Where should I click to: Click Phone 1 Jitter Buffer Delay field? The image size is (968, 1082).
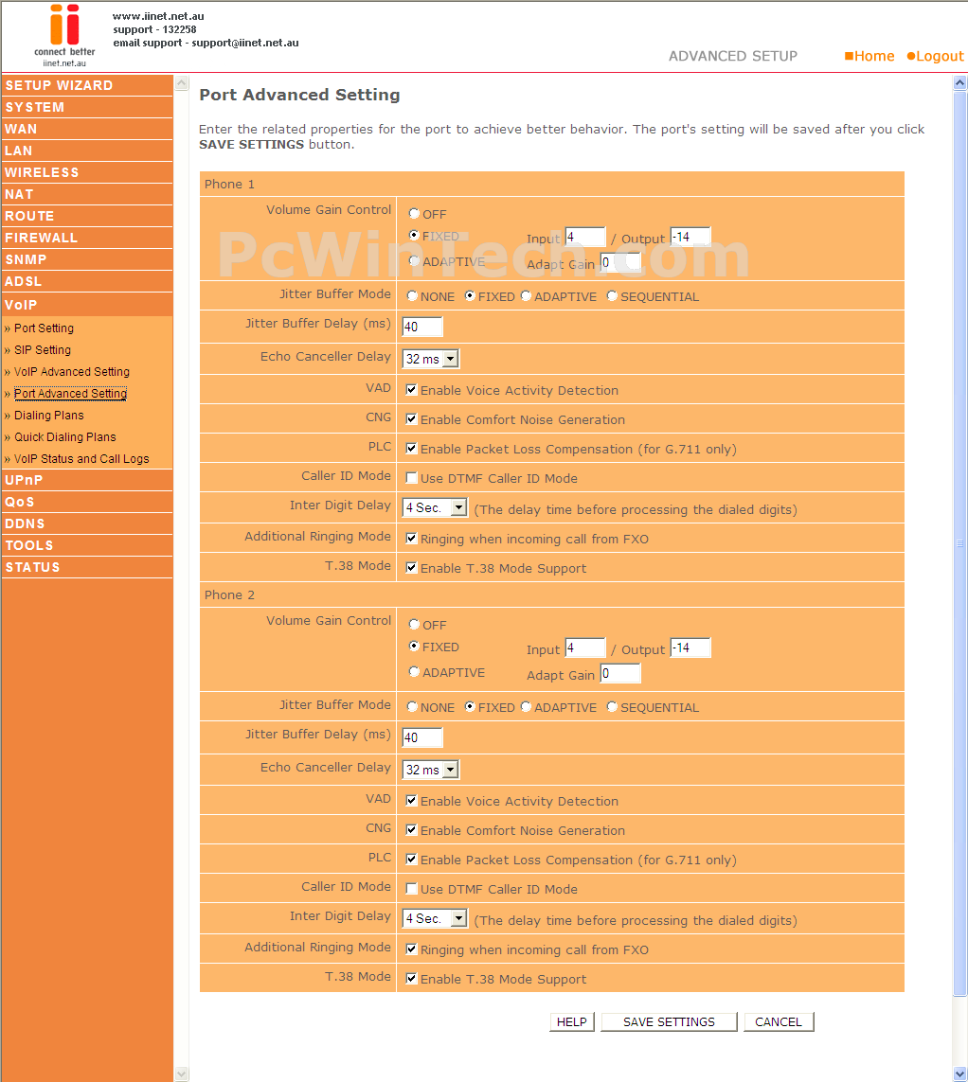422,327
